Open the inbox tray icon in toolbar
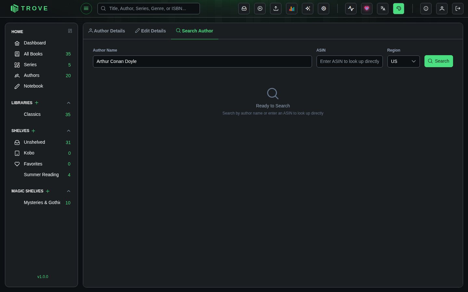The image size is (468, 292). click(x=244, y=8)
